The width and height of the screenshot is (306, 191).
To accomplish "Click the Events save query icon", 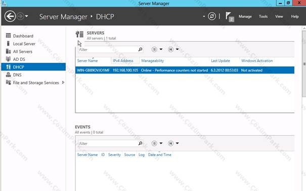I will point(170,143).
